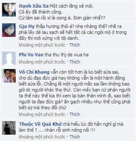Click Thích under Gja Hy's comment
137x141 pixels.
tap(75, 45)
